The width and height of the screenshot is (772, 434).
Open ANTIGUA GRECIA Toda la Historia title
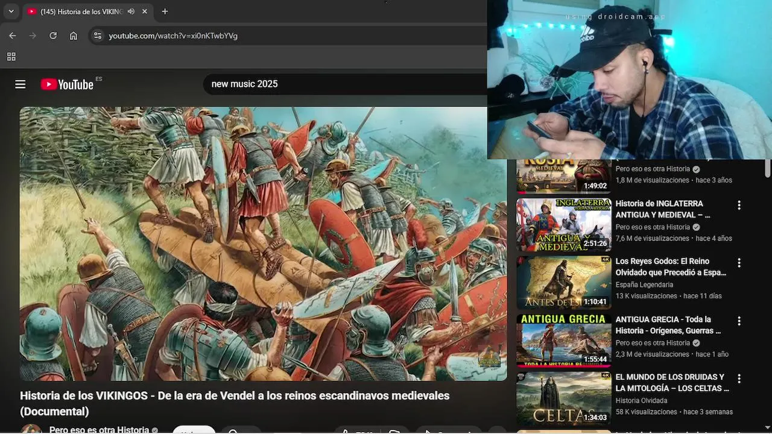[x=668, y=325]
